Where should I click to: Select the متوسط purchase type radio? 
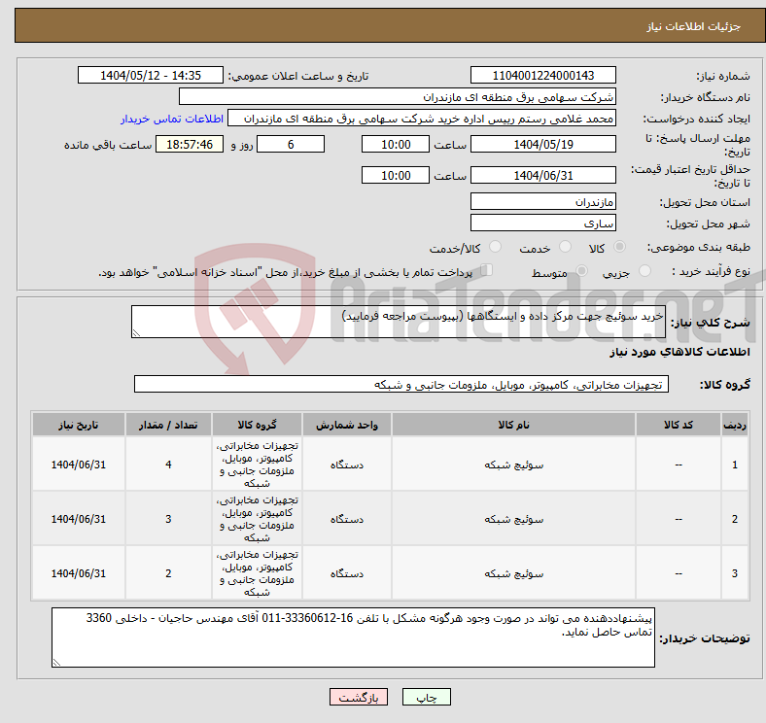pyautogui.click(x=581, y=271)
